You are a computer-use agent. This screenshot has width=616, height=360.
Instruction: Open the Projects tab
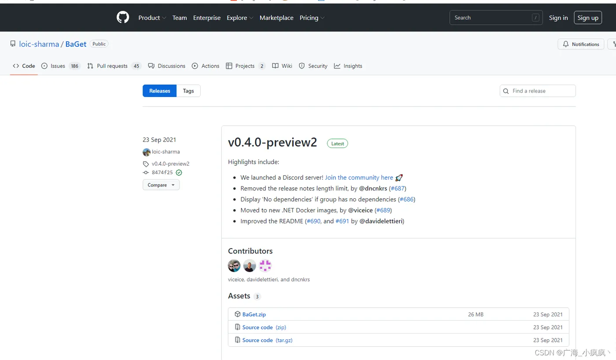[246, 66]
